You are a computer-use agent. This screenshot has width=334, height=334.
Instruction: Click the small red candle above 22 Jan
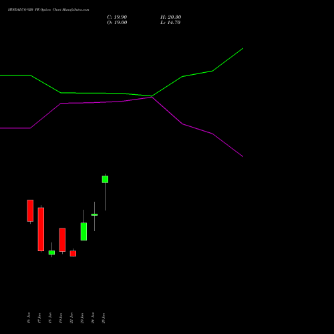(x=73, y=254)
